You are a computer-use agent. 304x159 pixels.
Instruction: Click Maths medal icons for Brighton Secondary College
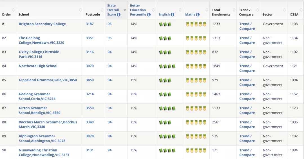196,24
